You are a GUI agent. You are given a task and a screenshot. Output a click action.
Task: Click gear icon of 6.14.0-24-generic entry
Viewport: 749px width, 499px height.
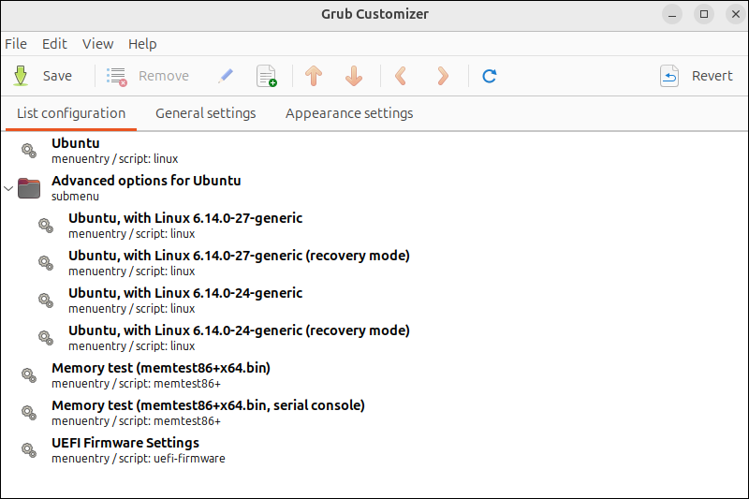click(x=46, y=301)
